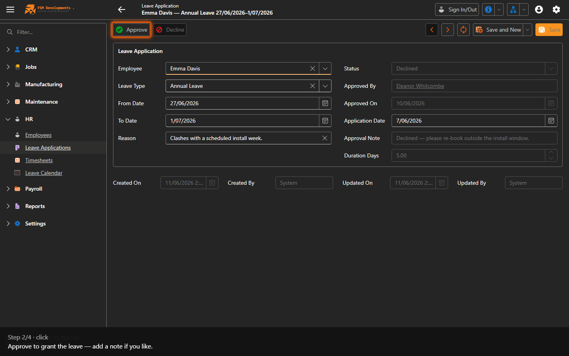Screen dimensions: 569x356
Task: Clear the Leave Type value
Action: tap(313, 86)
